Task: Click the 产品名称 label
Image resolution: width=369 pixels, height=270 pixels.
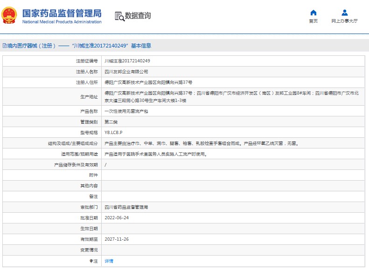Action: pyautogui.click(x=89, y=111)
